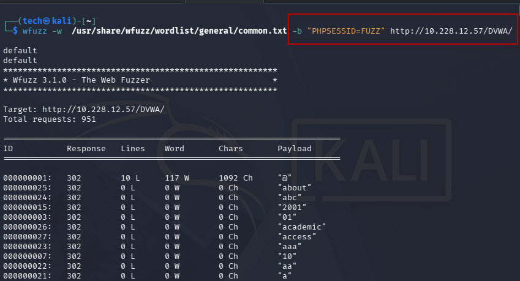Click the 302 response in the "about" row
The width and height of the screenshot is (520, 281).
74,188
